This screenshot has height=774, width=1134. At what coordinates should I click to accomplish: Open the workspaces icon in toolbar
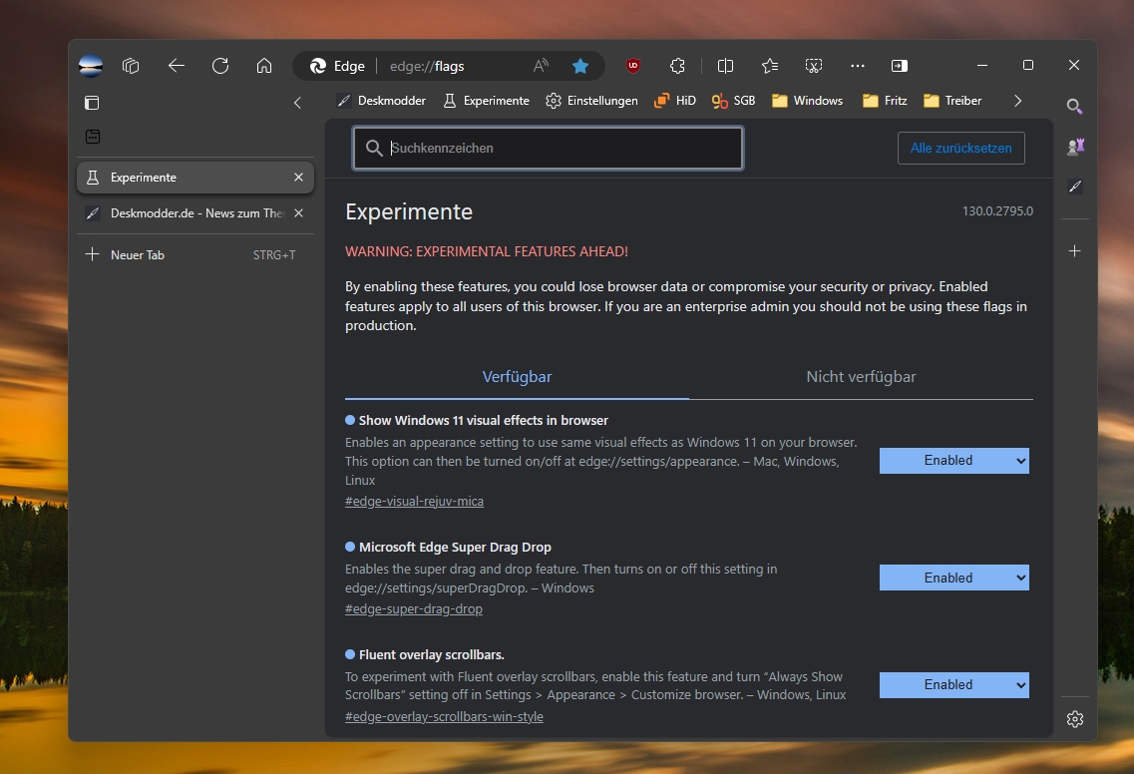(131, 66)
